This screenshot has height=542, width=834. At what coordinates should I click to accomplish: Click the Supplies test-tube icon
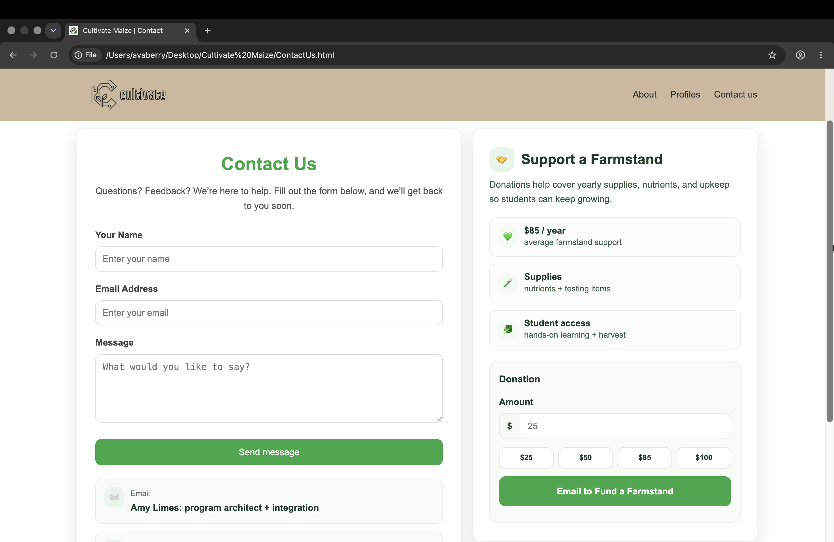point(507,283)
